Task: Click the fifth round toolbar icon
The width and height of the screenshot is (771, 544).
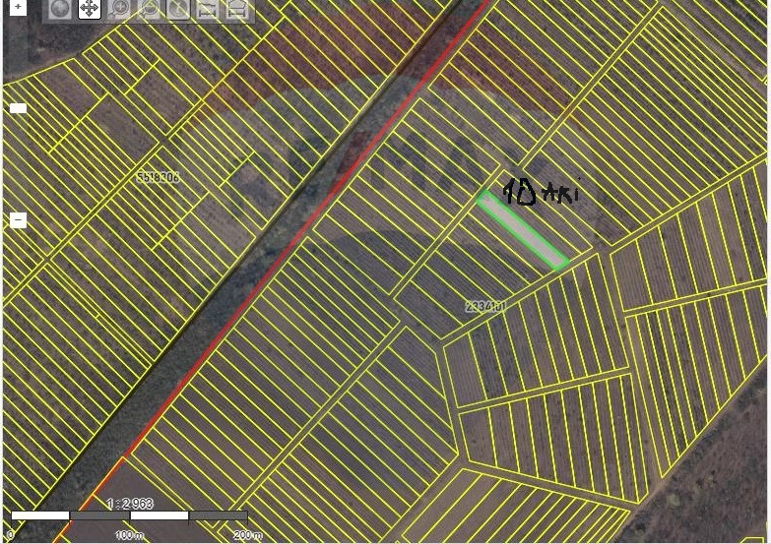Action: pos(178,9)
